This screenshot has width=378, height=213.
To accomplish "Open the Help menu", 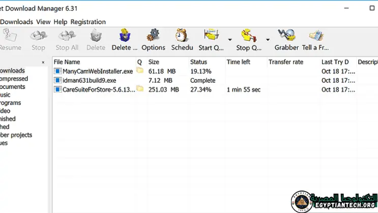I will coord(60,22).
